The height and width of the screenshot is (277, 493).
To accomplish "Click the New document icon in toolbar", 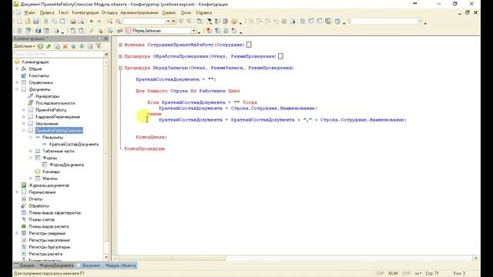I will point(19,22).
